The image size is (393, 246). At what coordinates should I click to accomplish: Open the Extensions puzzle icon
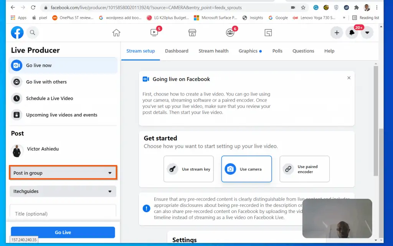point(357,8)
